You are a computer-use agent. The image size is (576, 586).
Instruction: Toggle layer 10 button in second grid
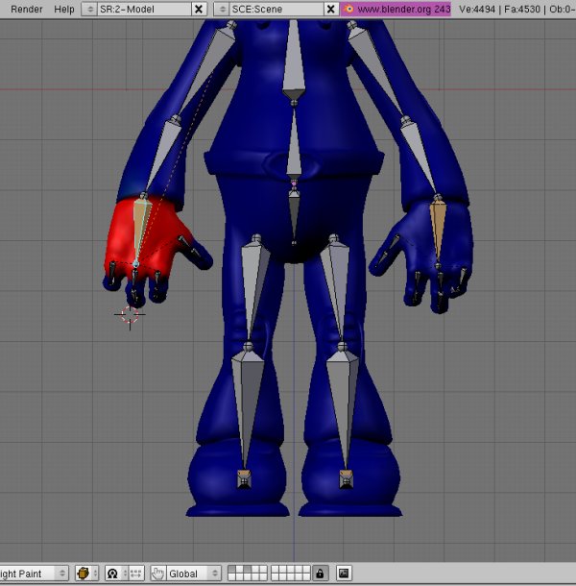[x=306, y=569]
